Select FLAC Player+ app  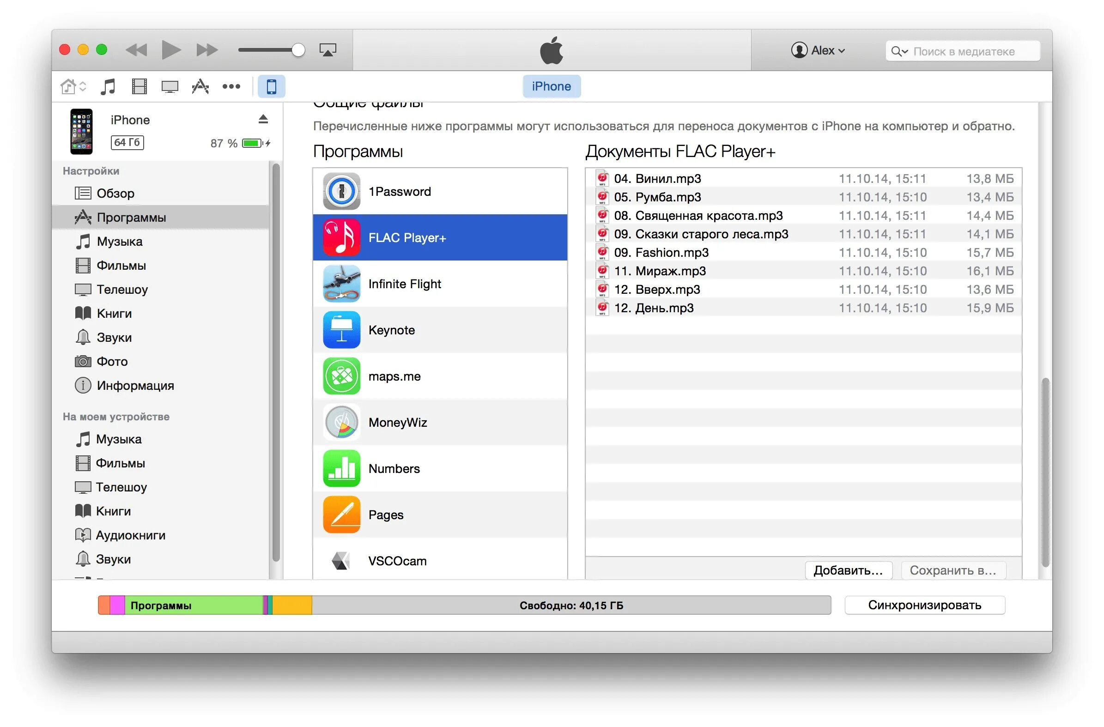(x=440, y=237)
